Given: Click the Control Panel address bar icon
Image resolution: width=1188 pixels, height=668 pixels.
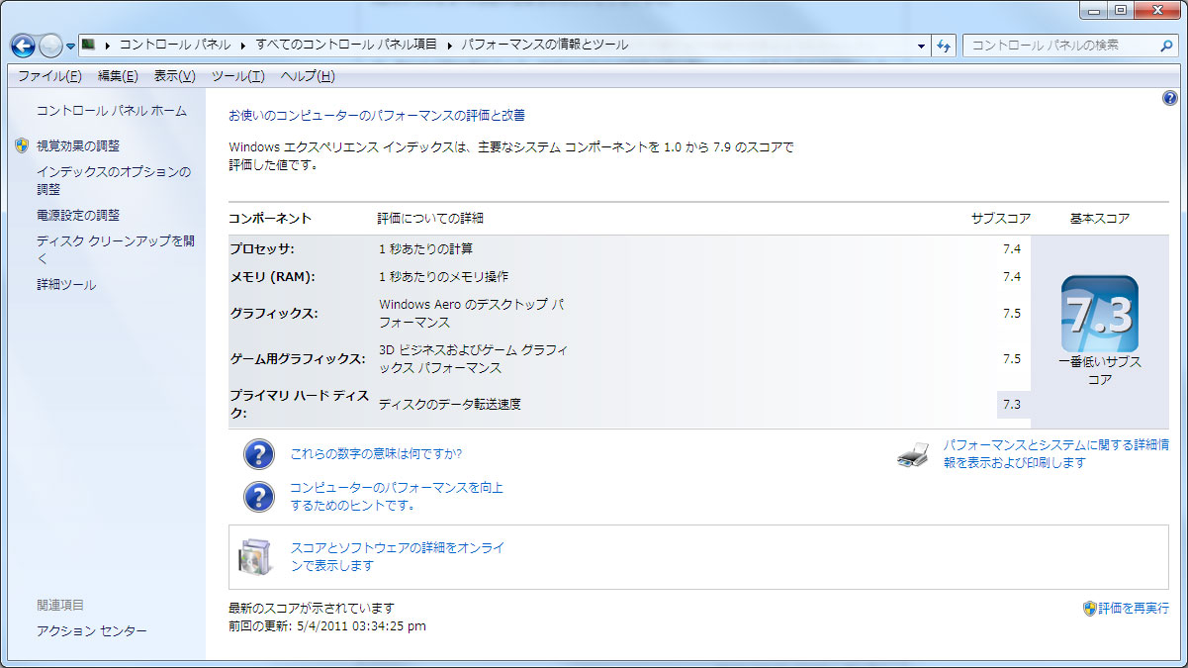Looking at the screenshot, I should pyautogui.click(x=88, y=45).
